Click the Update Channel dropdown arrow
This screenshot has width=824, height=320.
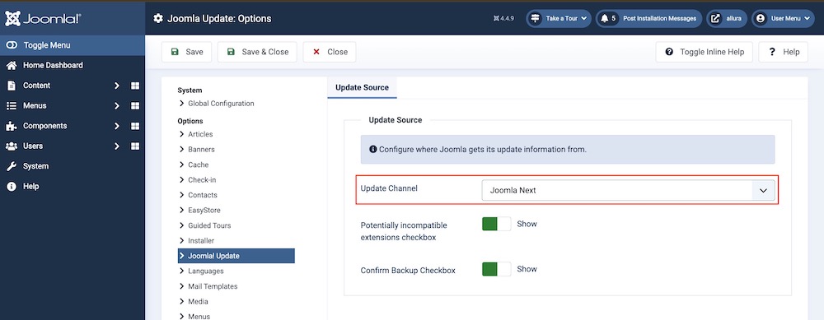pyautogui.click(x=764, y=190)
